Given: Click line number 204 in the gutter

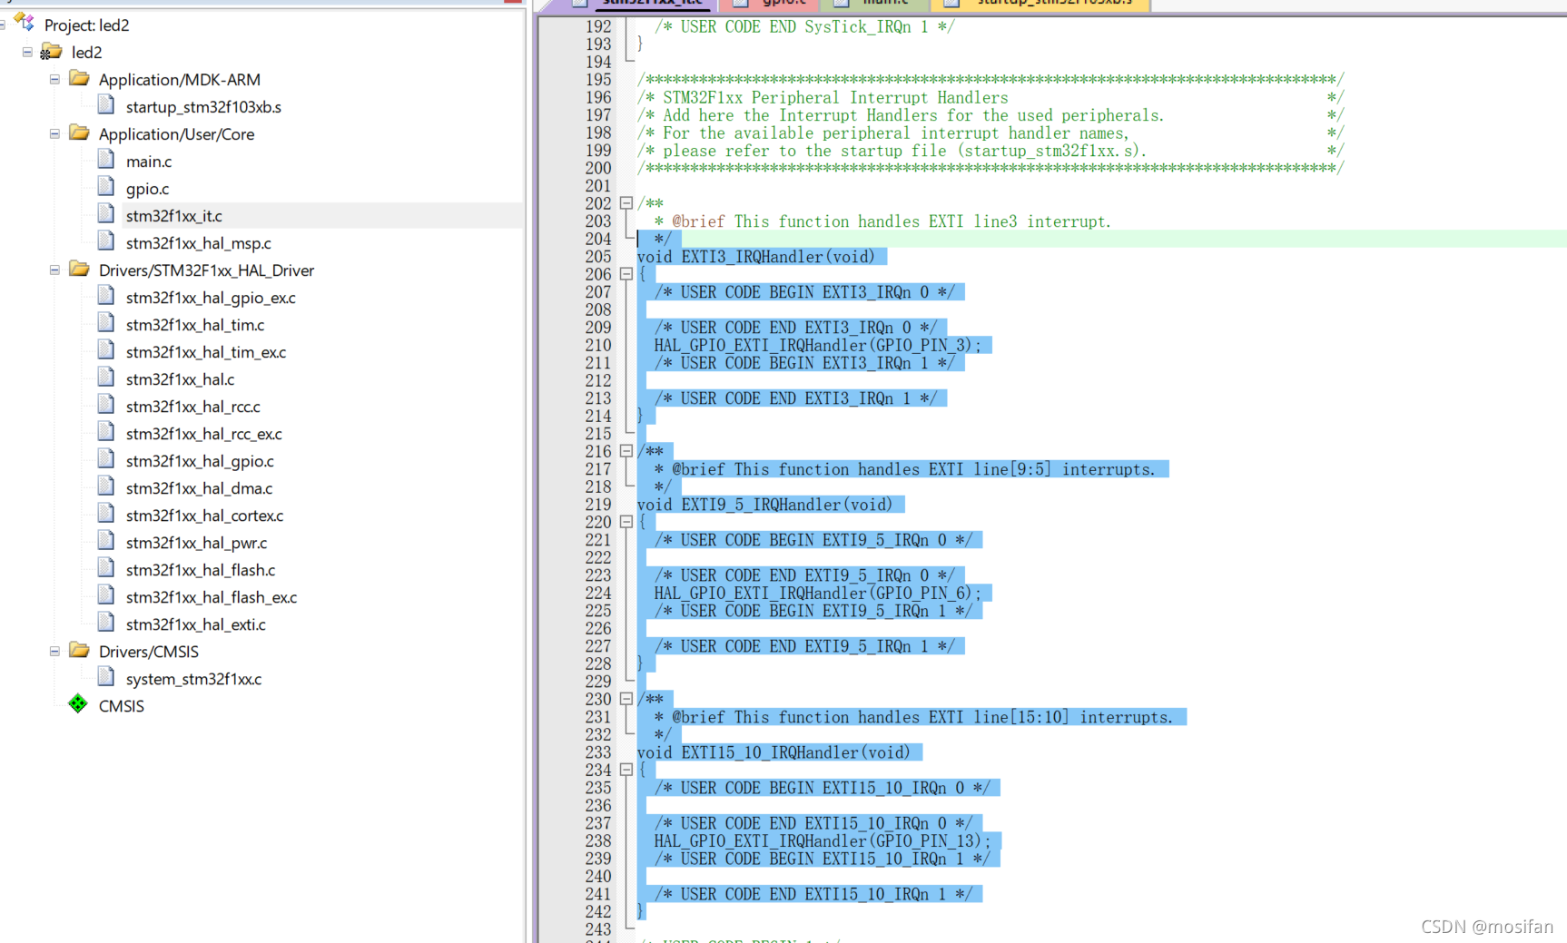Looking at the screenshot, I should pos(597,239).
